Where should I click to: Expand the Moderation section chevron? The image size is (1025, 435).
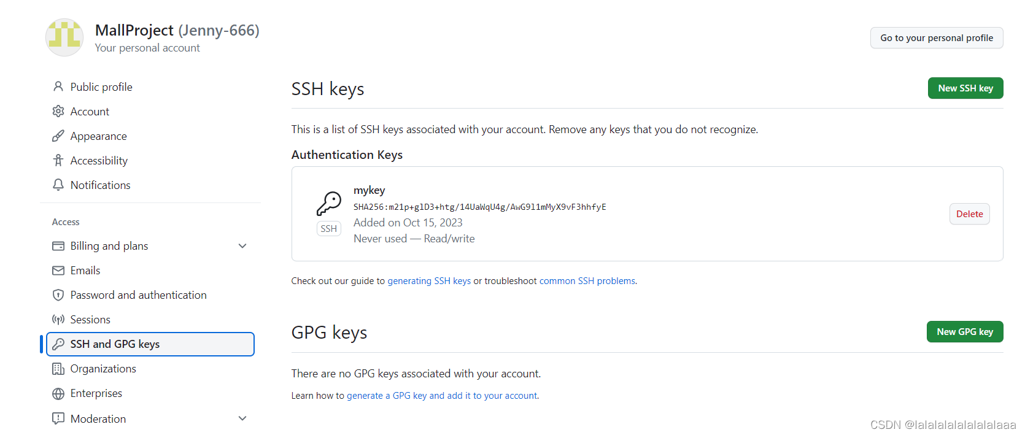(x=242, y=418)
